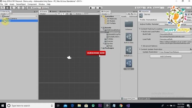This screenshot has height=108, width=192.
Task: Collapse the Sprites folder
Action: tap(103, 43)
